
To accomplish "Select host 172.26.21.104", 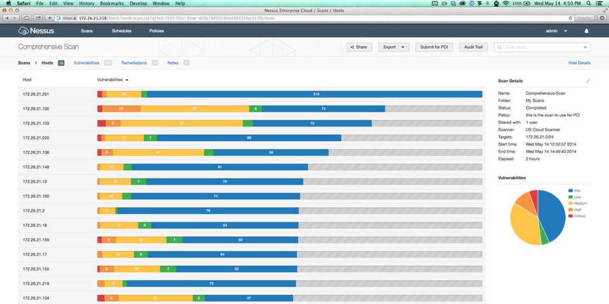I will (36, 298).
